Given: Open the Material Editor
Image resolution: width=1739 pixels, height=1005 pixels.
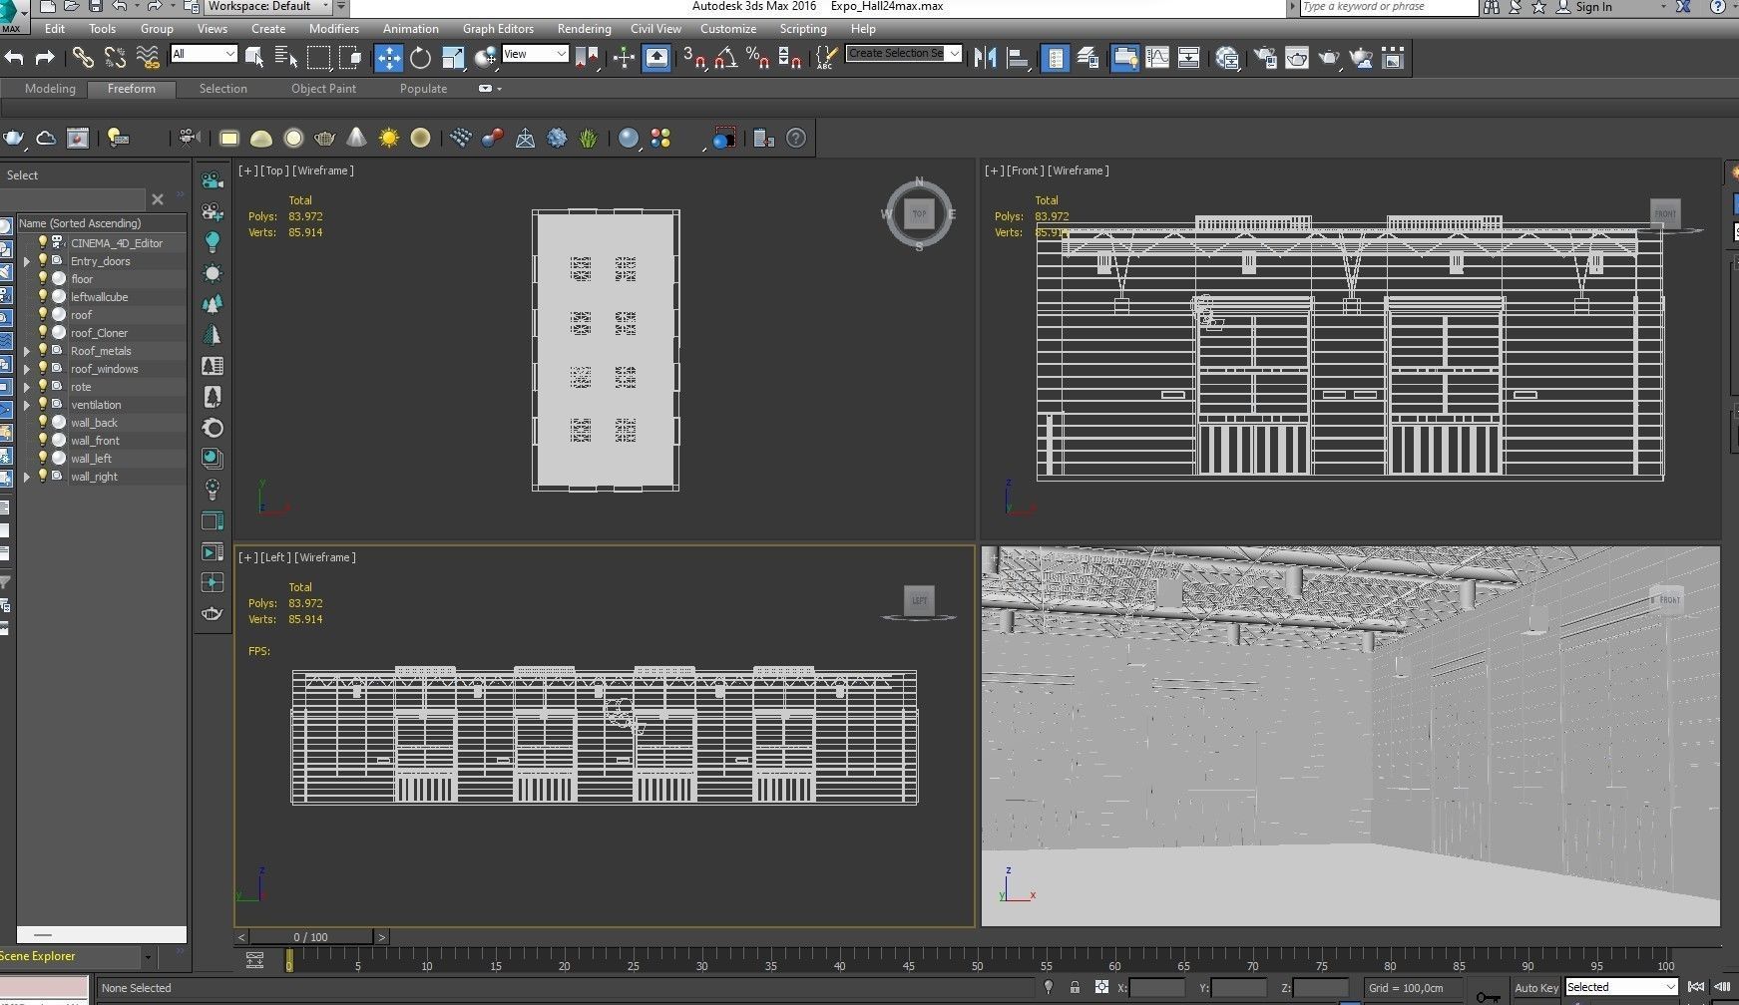Looking at the screenshot, I should click(1228, 58).
